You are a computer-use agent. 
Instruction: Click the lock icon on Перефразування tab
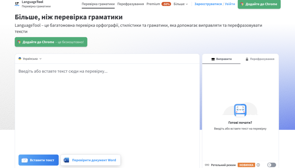click(x=247, y=59)
